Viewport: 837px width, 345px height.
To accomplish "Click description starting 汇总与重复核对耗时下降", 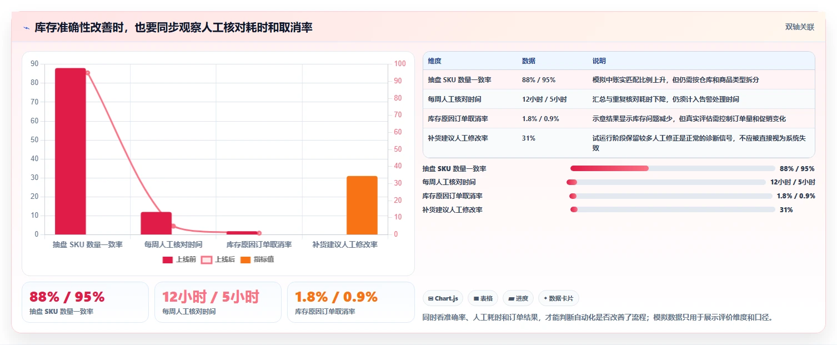I will 666,99.
